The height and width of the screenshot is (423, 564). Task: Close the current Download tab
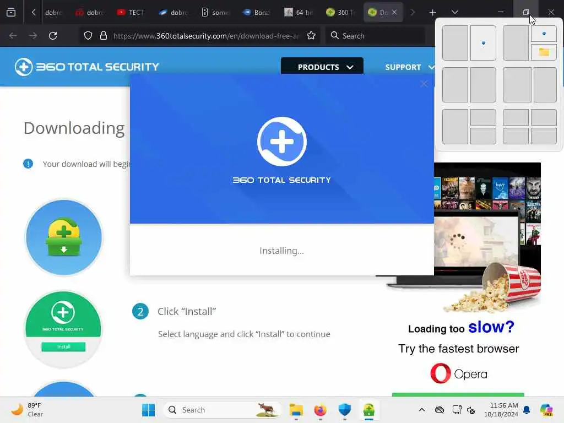point(394,12)
